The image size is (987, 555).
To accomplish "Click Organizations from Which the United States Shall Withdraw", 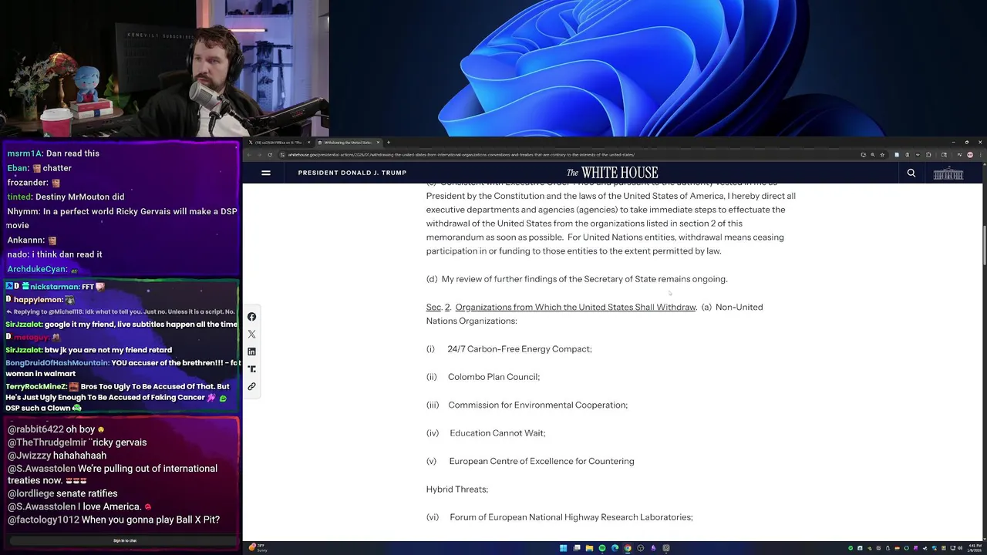I will coord(575,307).
